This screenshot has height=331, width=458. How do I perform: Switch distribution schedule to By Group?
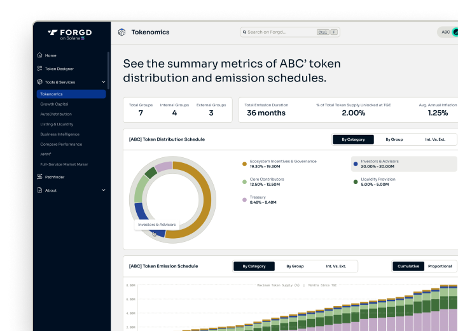click(x=394, y=139)
